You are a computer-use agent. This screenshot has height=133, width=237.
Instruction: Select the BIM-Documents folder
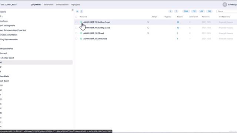coord(6,49)
